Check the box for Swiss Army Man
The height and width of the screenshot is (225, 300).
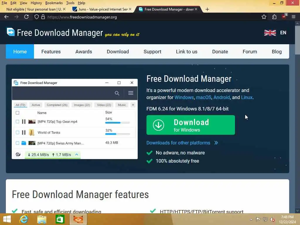pos(17,143)
